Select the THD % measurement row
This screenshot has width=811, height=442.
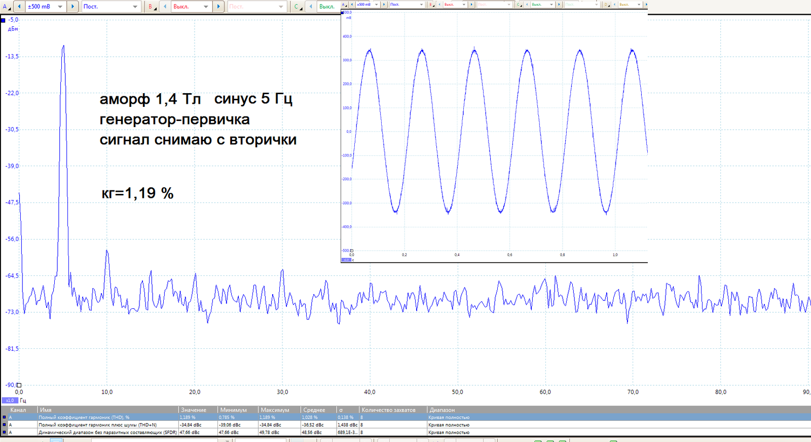point(405,417)
